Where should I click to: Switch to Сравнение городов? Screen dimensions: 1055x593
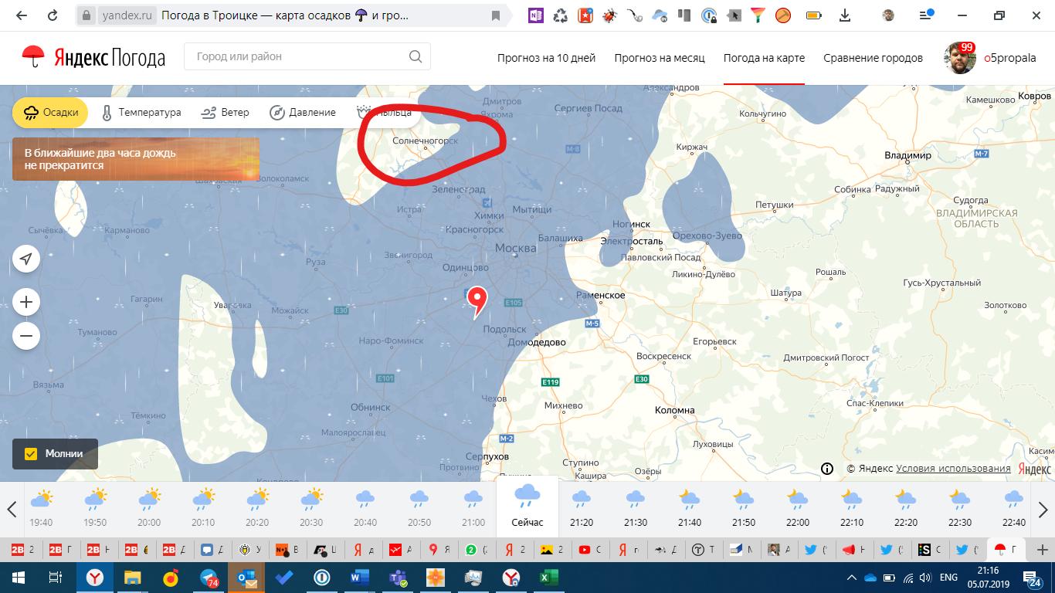point(872,58)
